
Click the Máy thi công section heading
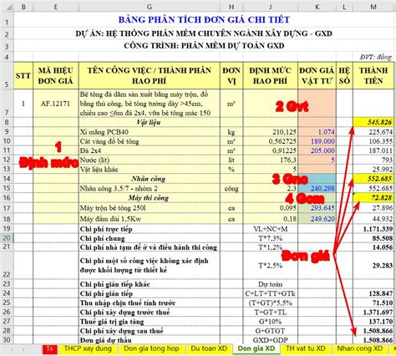click(150, 198)
